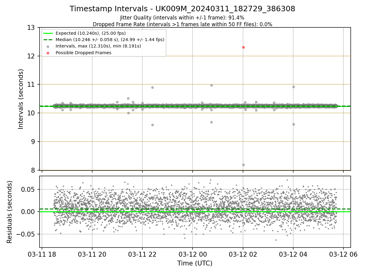Viewport: 365px width, 274px height.
Task: Click the y-axis tick label 11
Action: click(x=31, y=85)
